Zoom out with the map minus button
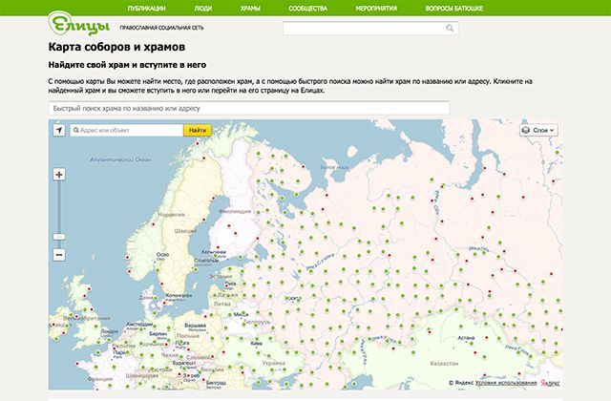Screen dimensions: 611x401 [x=59, y=255]
